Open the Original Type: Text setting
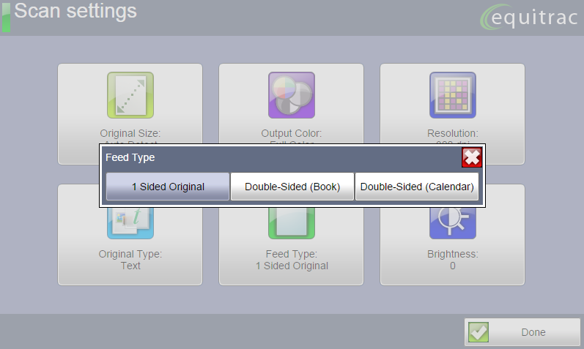 point(130,260)
